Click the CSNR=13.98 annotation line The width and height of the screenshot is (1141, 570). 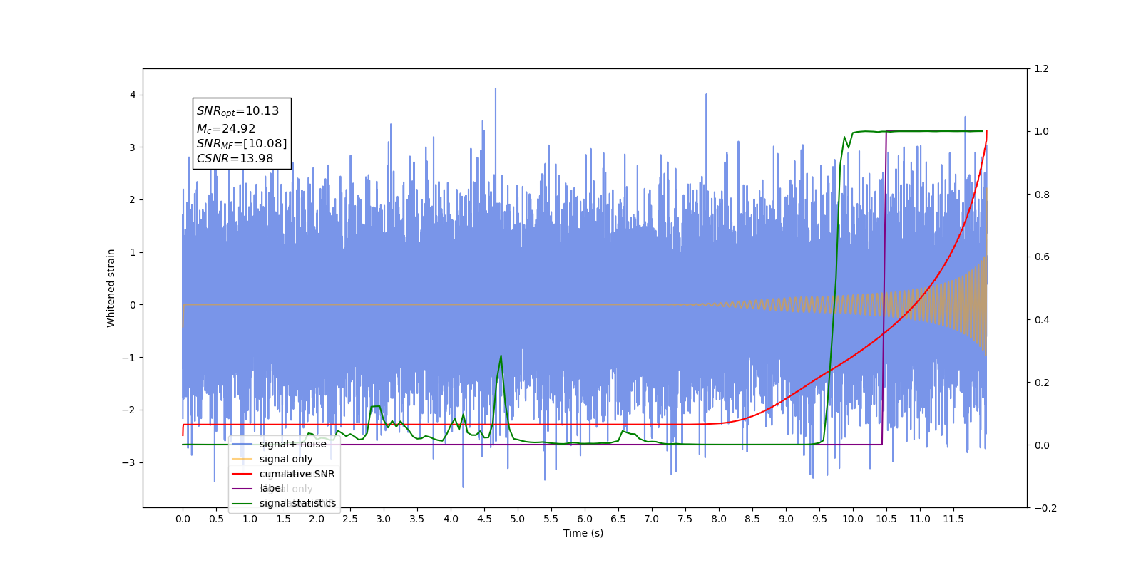235,159
